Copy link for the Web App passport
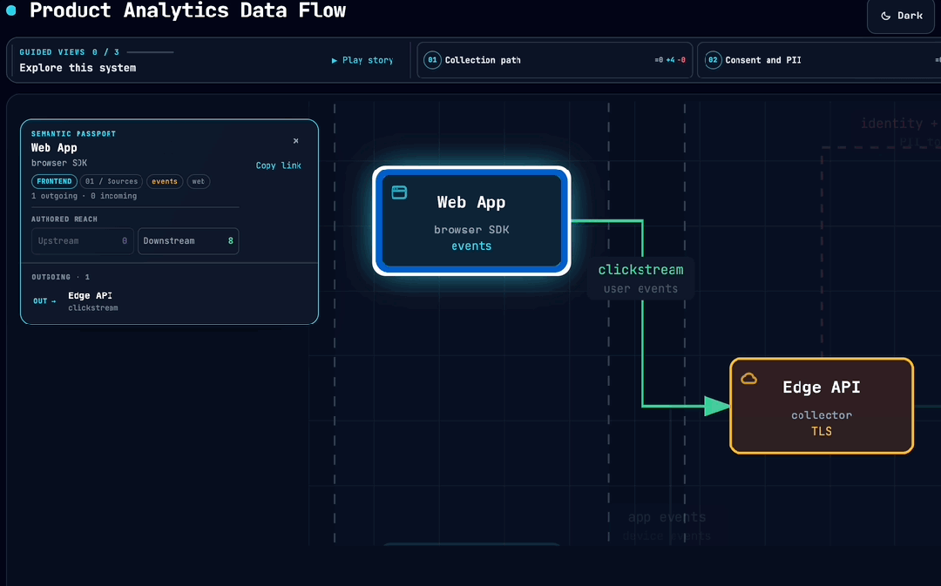This screenshot has height=586, width=941. [279, 165]
